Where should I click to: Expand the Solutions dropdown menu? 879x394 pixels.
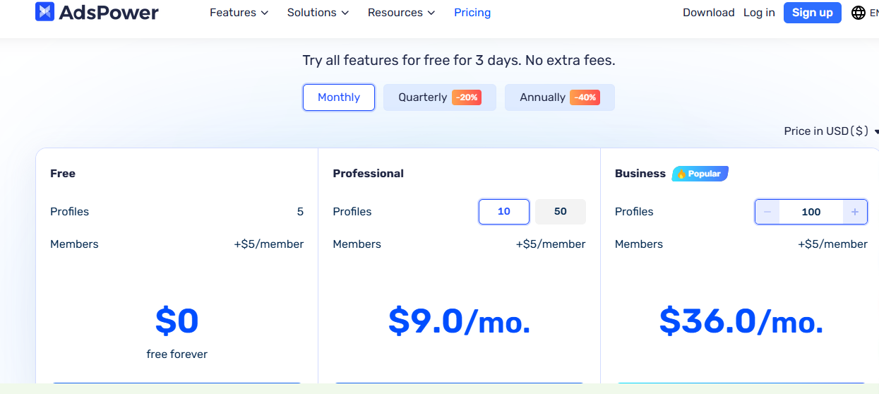click(x=318, y=13)
